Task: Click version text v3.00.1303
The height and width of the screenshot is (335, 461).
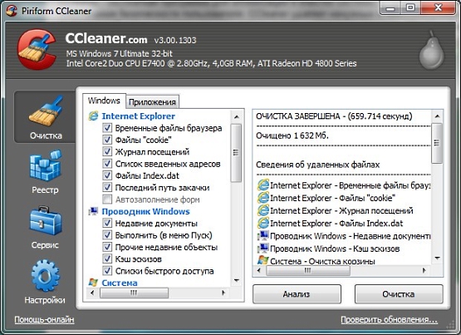Action: coord(175,40)
